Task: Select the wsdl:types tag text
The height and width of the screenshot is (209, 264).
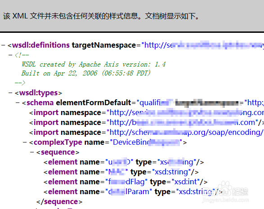Action: (x=38, y=93)
